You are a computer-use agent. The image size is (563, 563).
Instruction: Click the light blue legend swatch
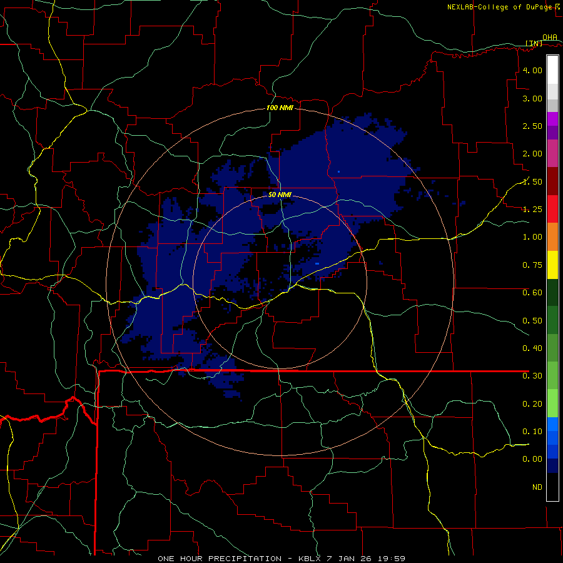click(x=552, y=424)
